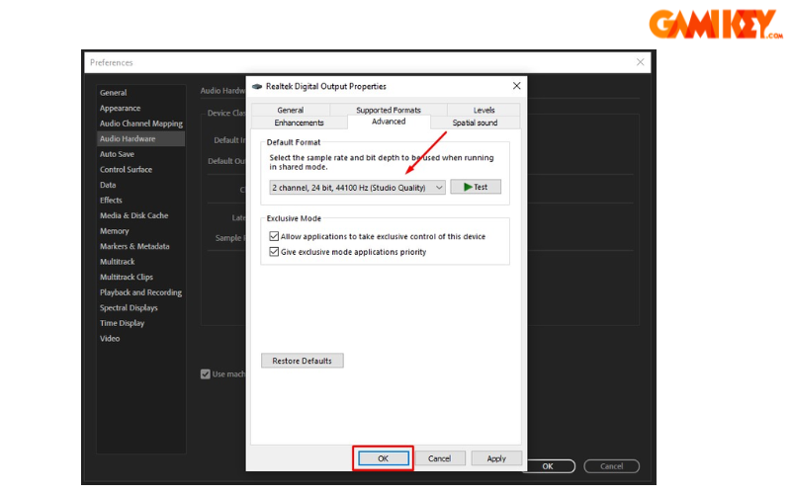This screenshot has width=791, height=494.
Task: Click the Realtek speaker icon in title bar
Action: click(257, 86)
